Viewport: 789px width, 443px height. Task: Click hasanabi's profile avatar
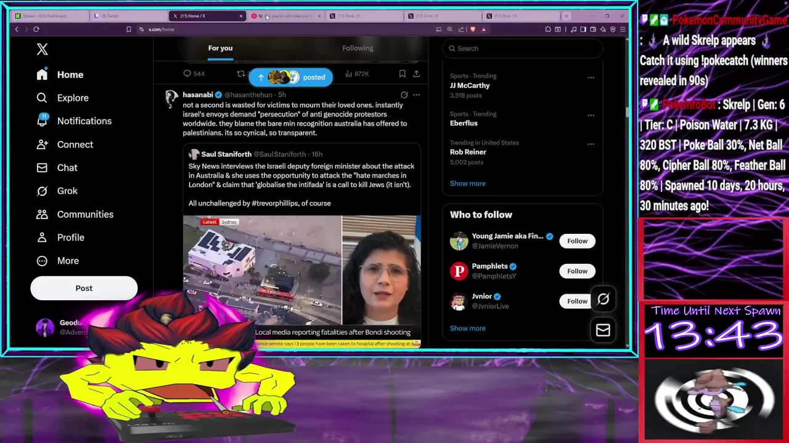point(171,98)
